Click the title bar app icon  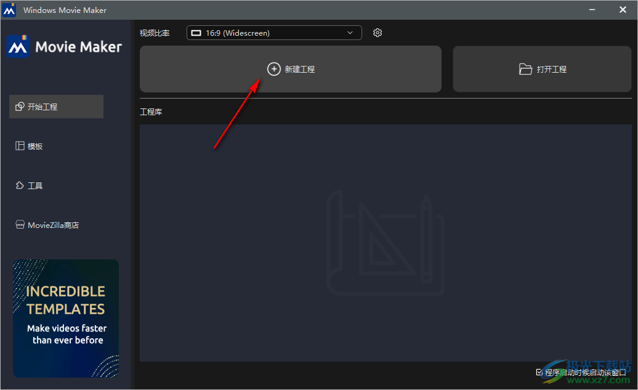click(x=9, y=10)
